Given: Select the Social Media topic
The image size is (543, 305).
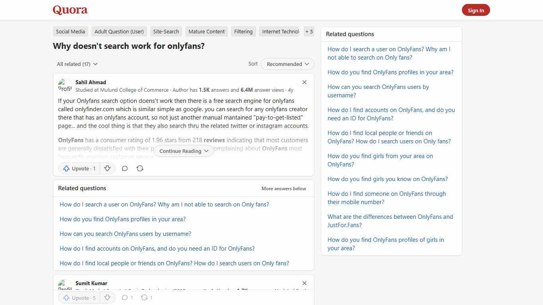Looking at the screenshot, I should (x=70, y=31).
